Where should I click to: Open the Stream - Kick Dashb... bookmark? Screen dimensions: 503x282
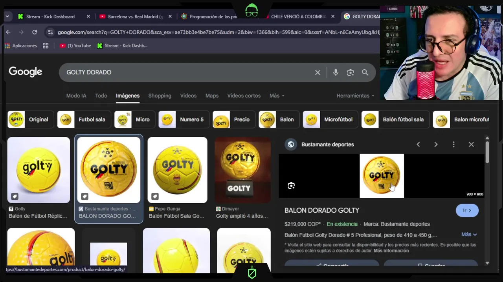tap(122, 46)
